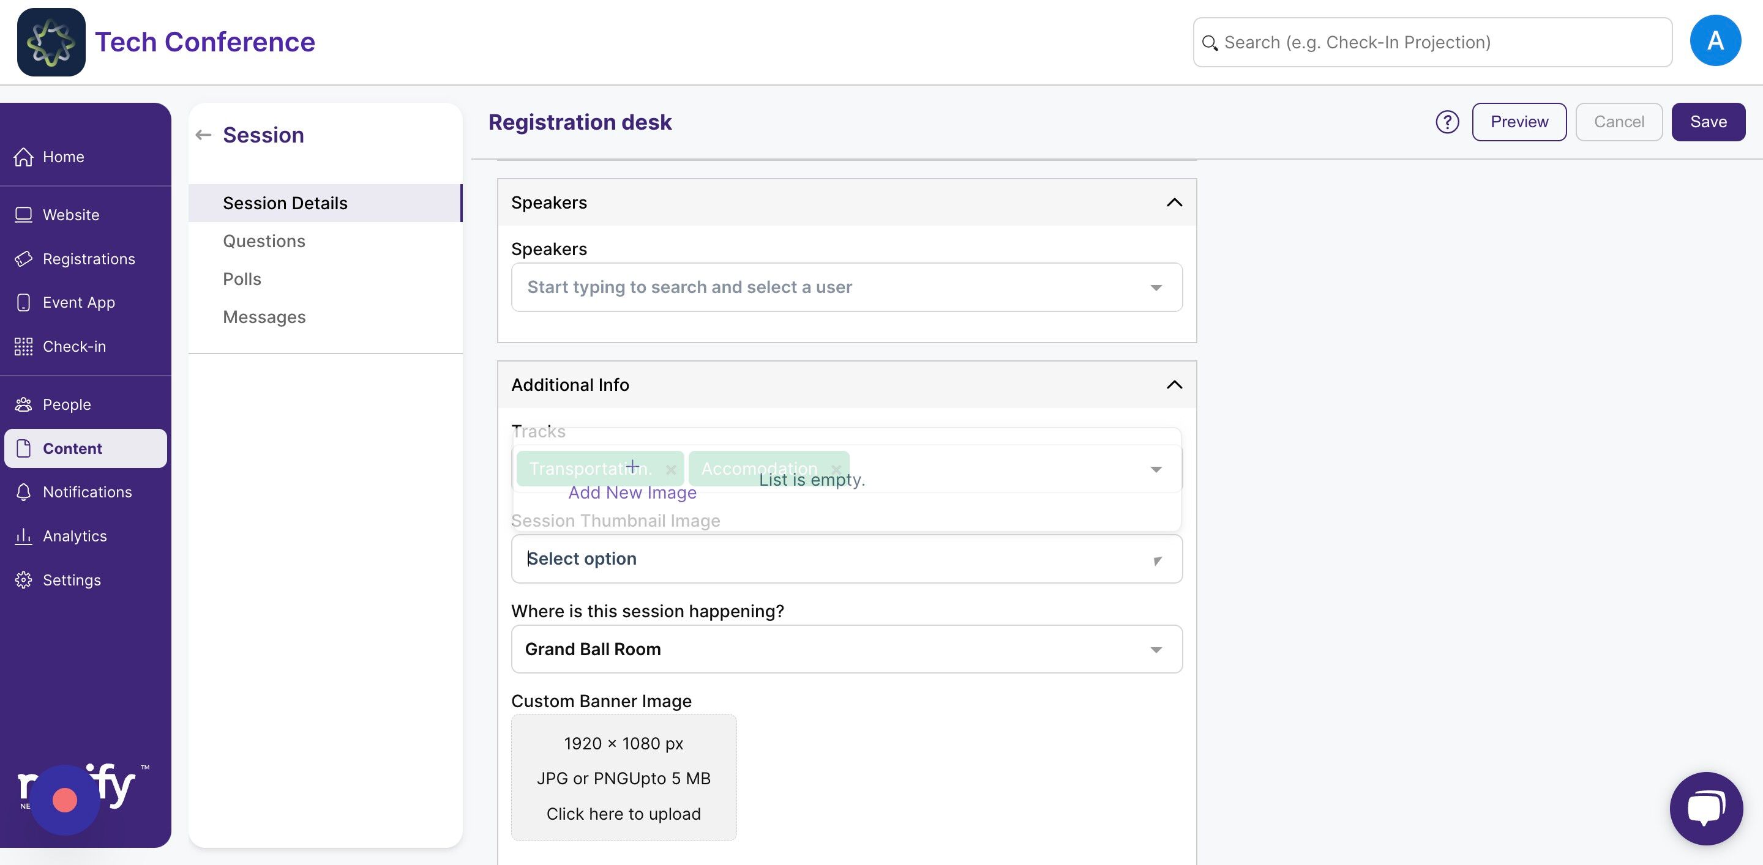Image resolution: width=1763 pixels, height=865 pixels.
Task: Click the Save button
Action: (1707, 122)
